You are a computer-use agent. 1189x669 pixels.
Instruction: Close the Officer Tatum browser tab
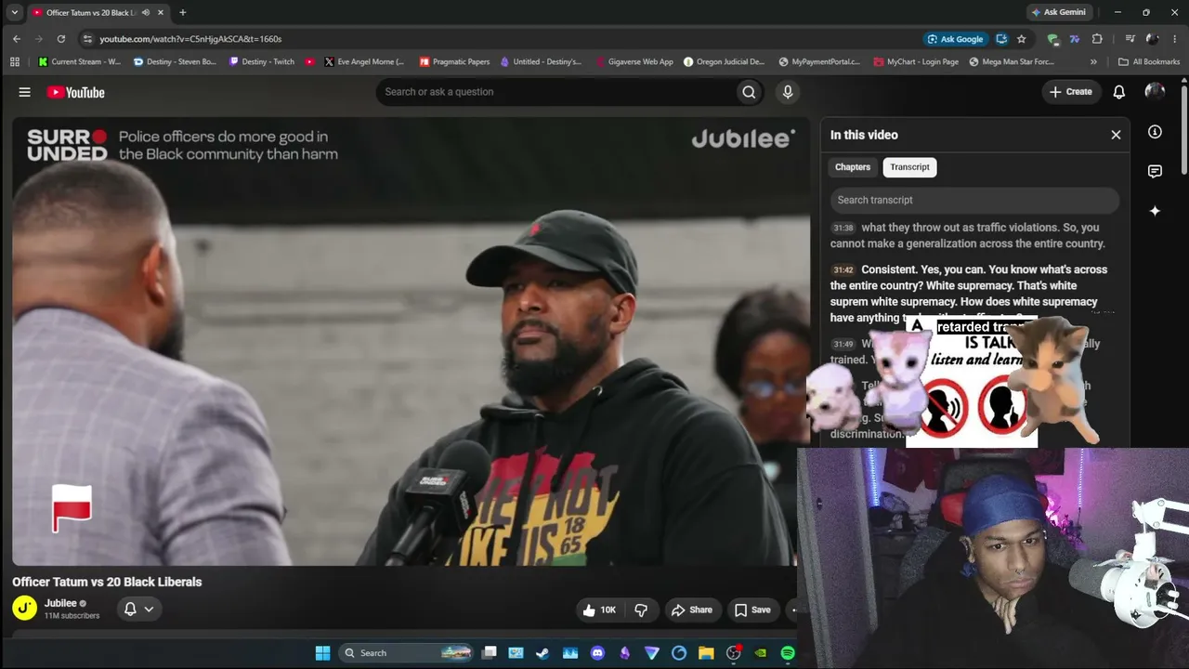(161, 12)
